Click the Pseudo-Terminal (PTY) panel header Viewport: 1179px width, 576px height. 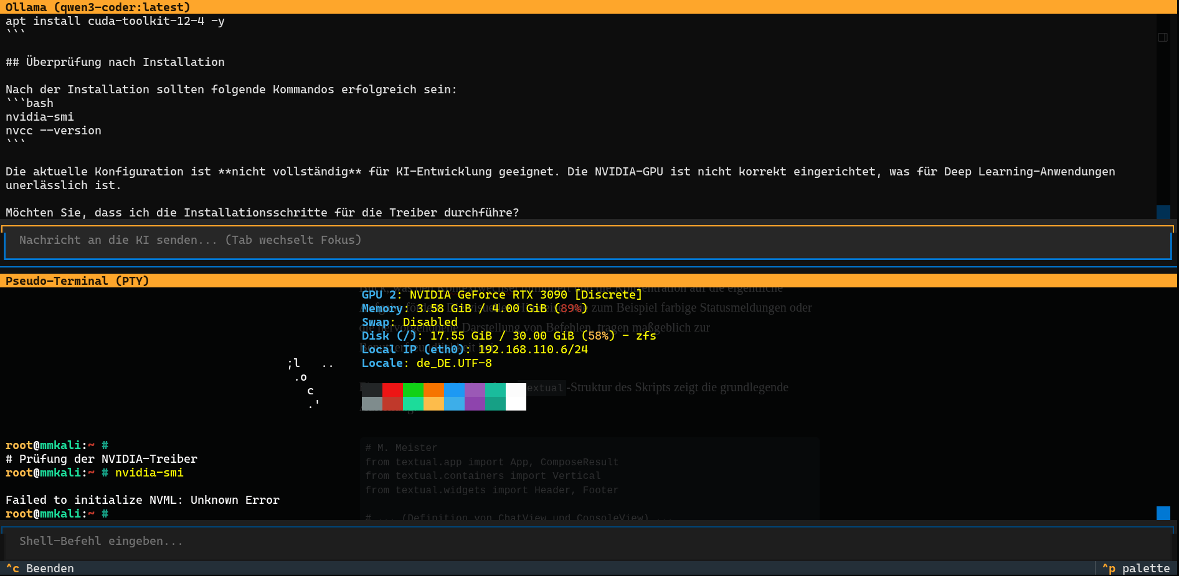point(77,281)
